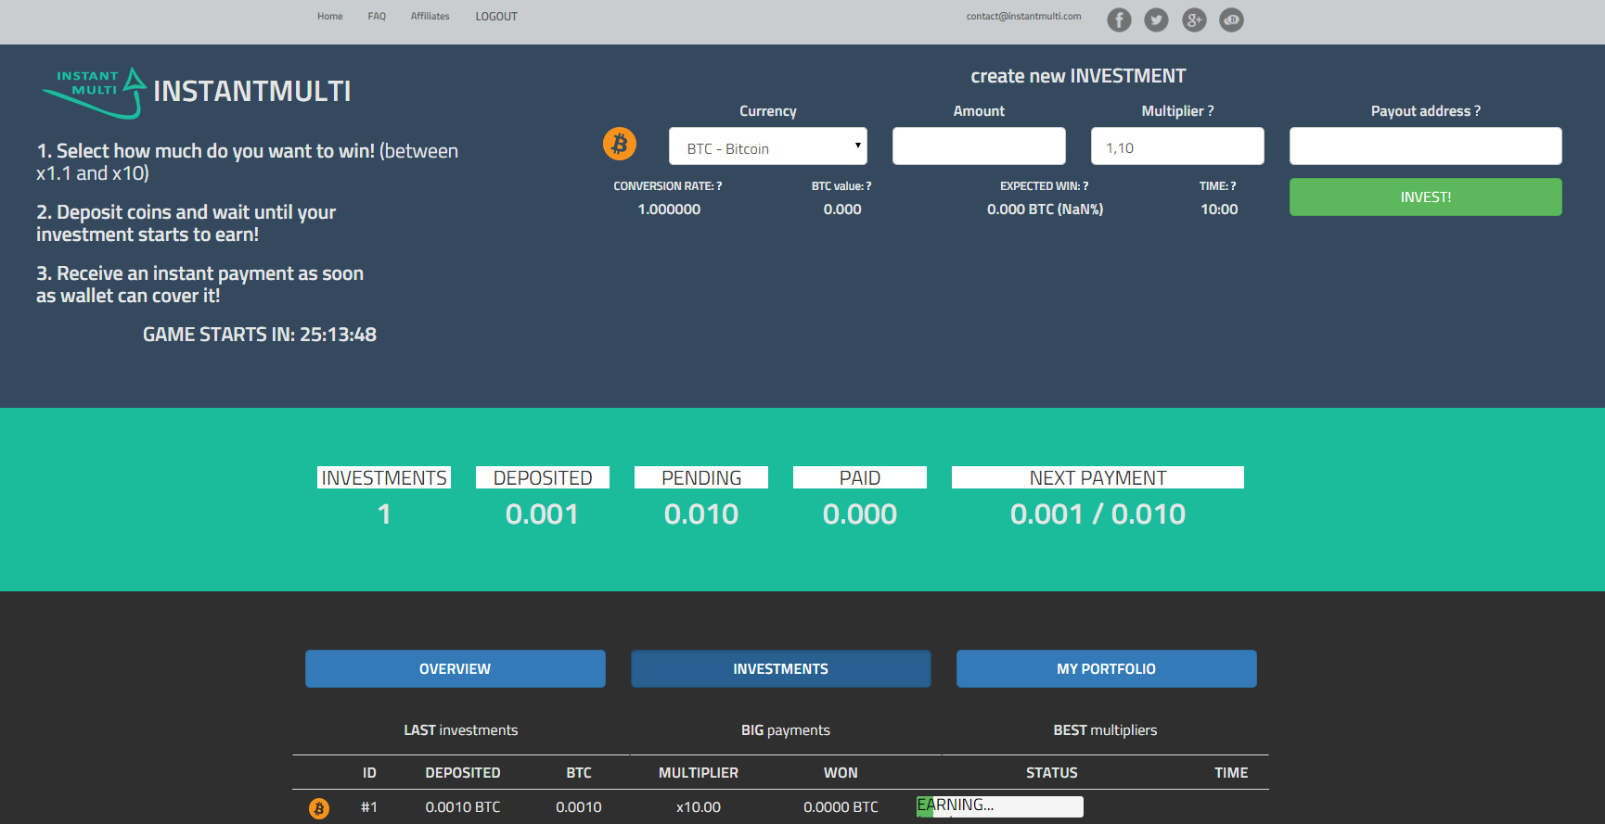
Task: Click the ID column header
Action: tap(369, 773)
